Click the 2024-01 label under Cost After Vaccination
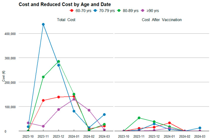This screenshot has width=212, height=140. 169,136
